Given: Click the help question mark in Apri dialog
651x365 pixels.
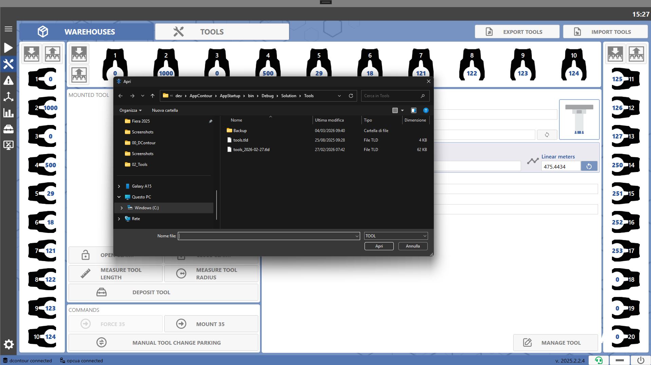Looking at the screenshot, I should pyautogui.click(x=426, y=110).
